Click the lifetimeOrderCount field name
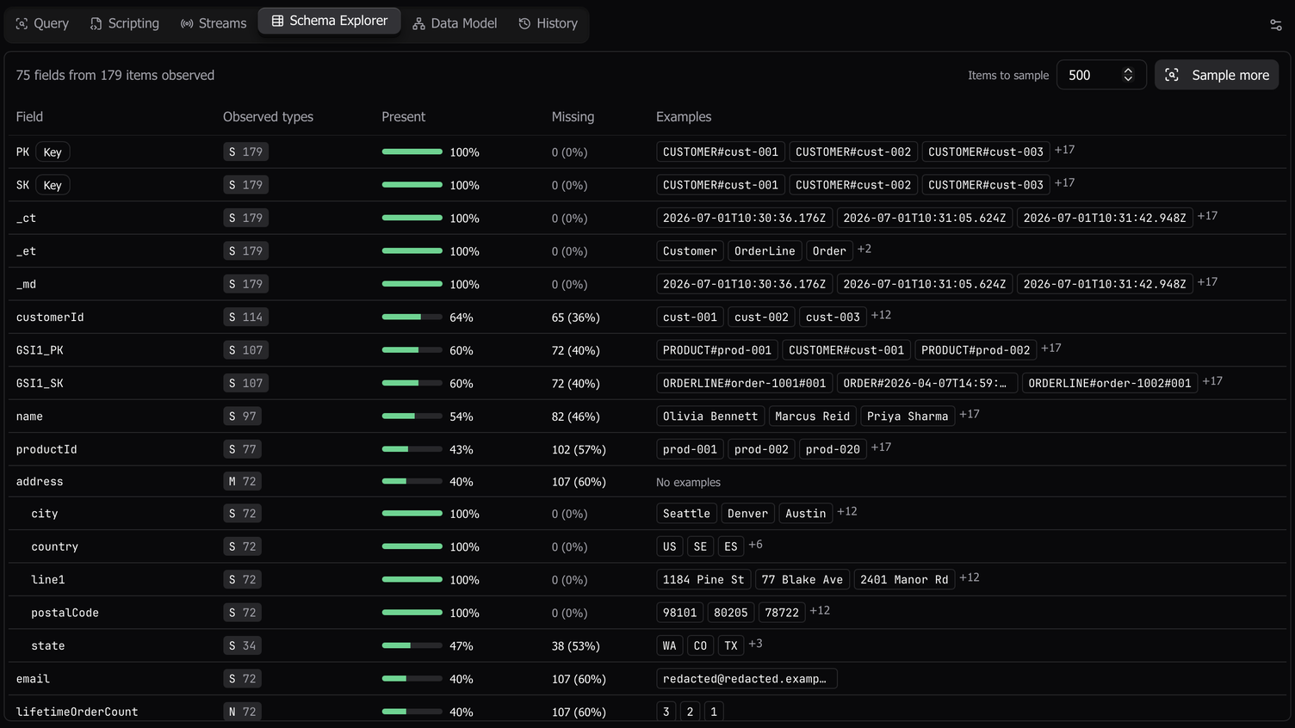The image size is (1295, 728). point(77,712)
